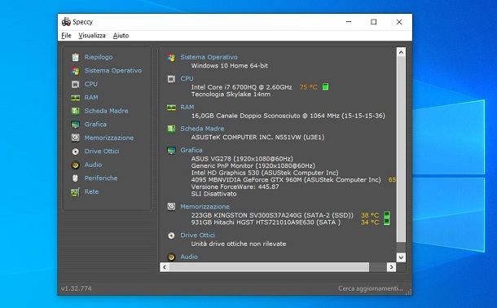Click the Drive Ottici heading link in summary
This screenshot has height=308, width=497.
197,235
